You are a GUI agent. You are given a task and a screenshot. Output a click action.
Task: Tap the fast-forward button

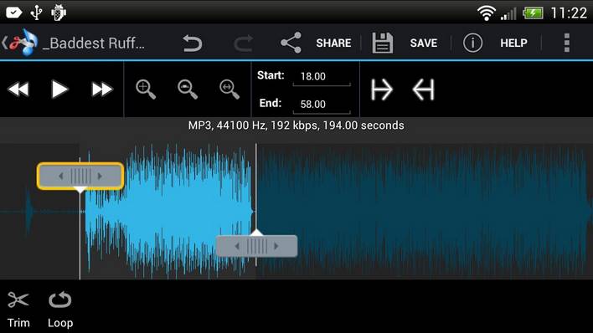pos(101,90)
